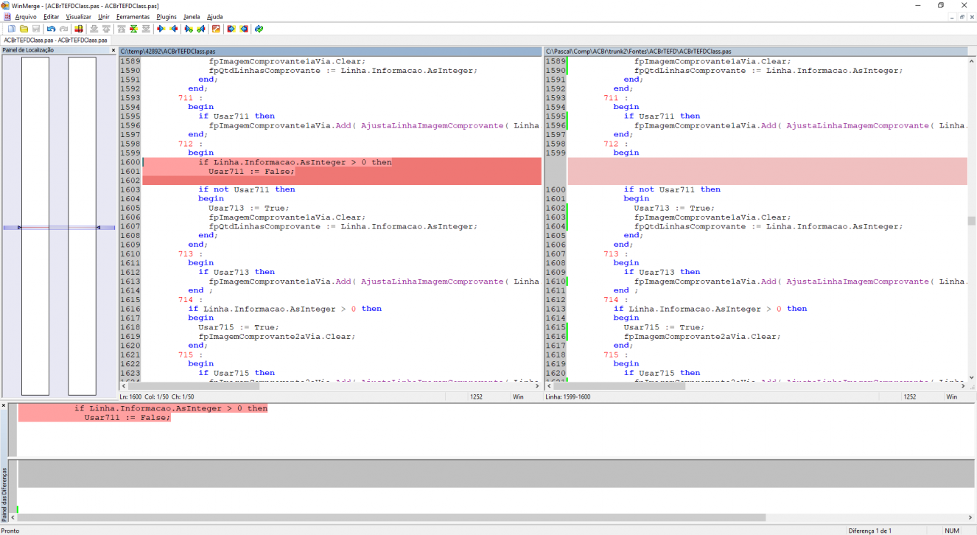Open the Visualizar menu

coord(79,16)
